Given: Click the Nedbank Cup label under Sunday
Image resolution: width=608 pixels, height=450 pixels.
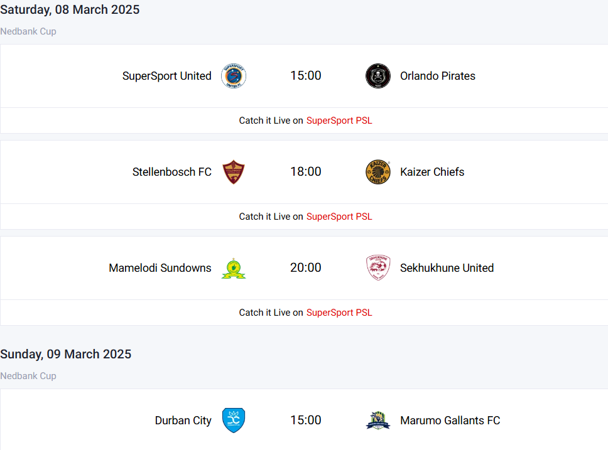Looking at the screenshot, I should point(28,376).
